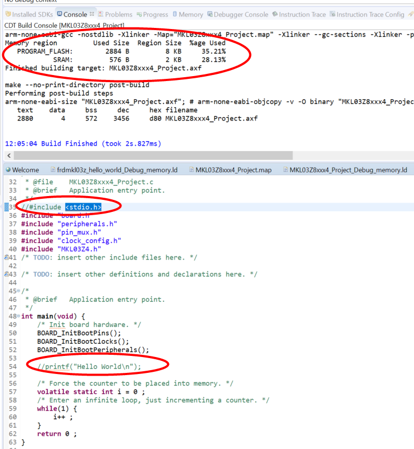Click the TODO task marker at line 43

[7, 274]
